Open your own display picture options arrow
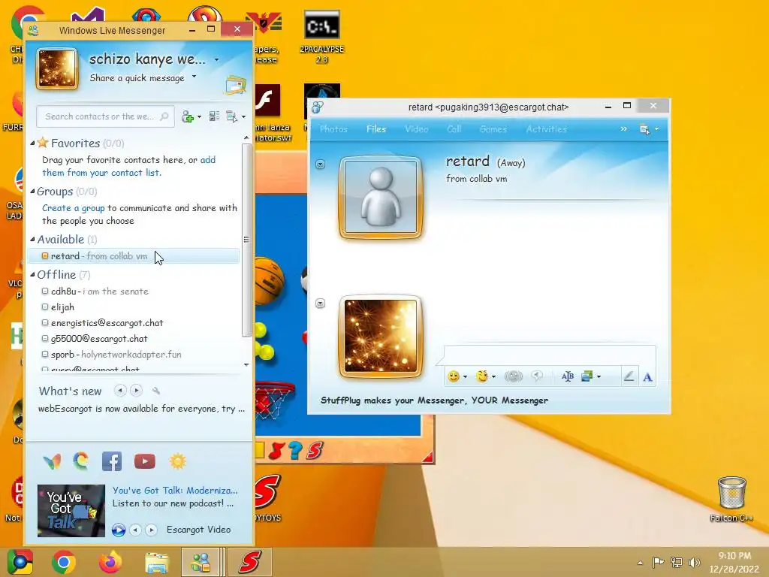 (320, 304)
